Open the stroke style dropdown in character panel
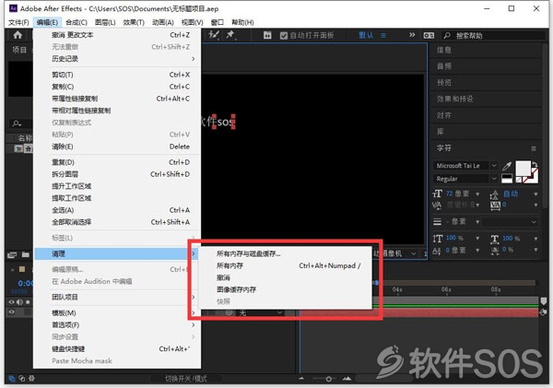This screenshot has width=553, height=388. (x=510, y=222)
